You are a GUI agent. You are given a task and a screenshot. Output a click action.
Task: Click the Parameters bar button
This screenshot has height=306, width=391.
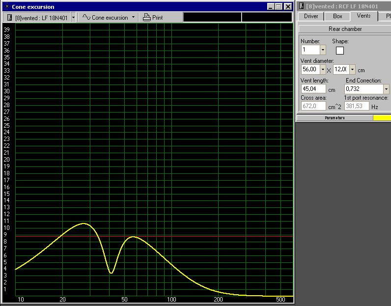pos(335,118)
